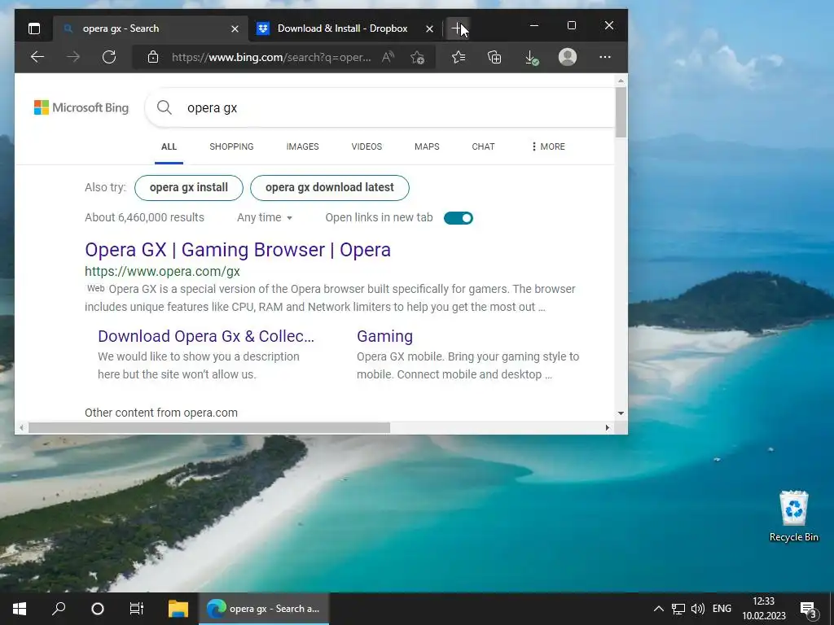Viewport: 834px width, 625px height.
Task: Open the user profile icon
Action: (x=568, y=57)
